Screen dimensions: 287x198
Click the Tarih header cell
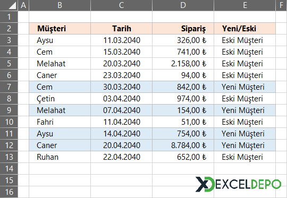tap(121, 29)
